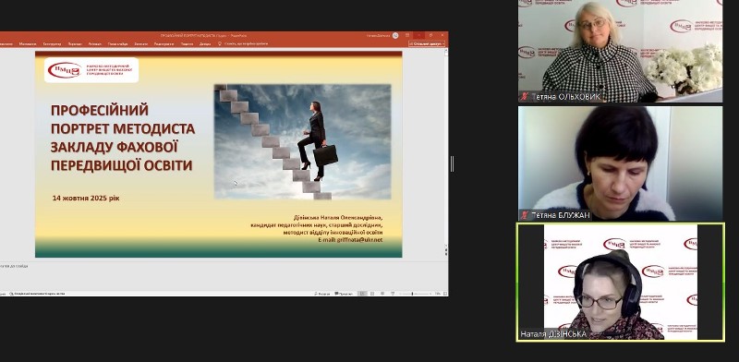Select Тетяна БЛУЖАН video tile
The image size is (739, 362).
(620, 163)
